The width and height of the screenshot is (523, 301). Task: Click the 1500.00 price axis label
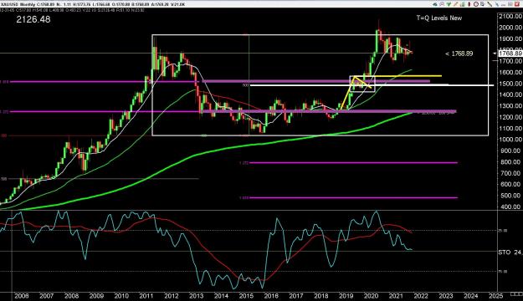pos(510,84)
